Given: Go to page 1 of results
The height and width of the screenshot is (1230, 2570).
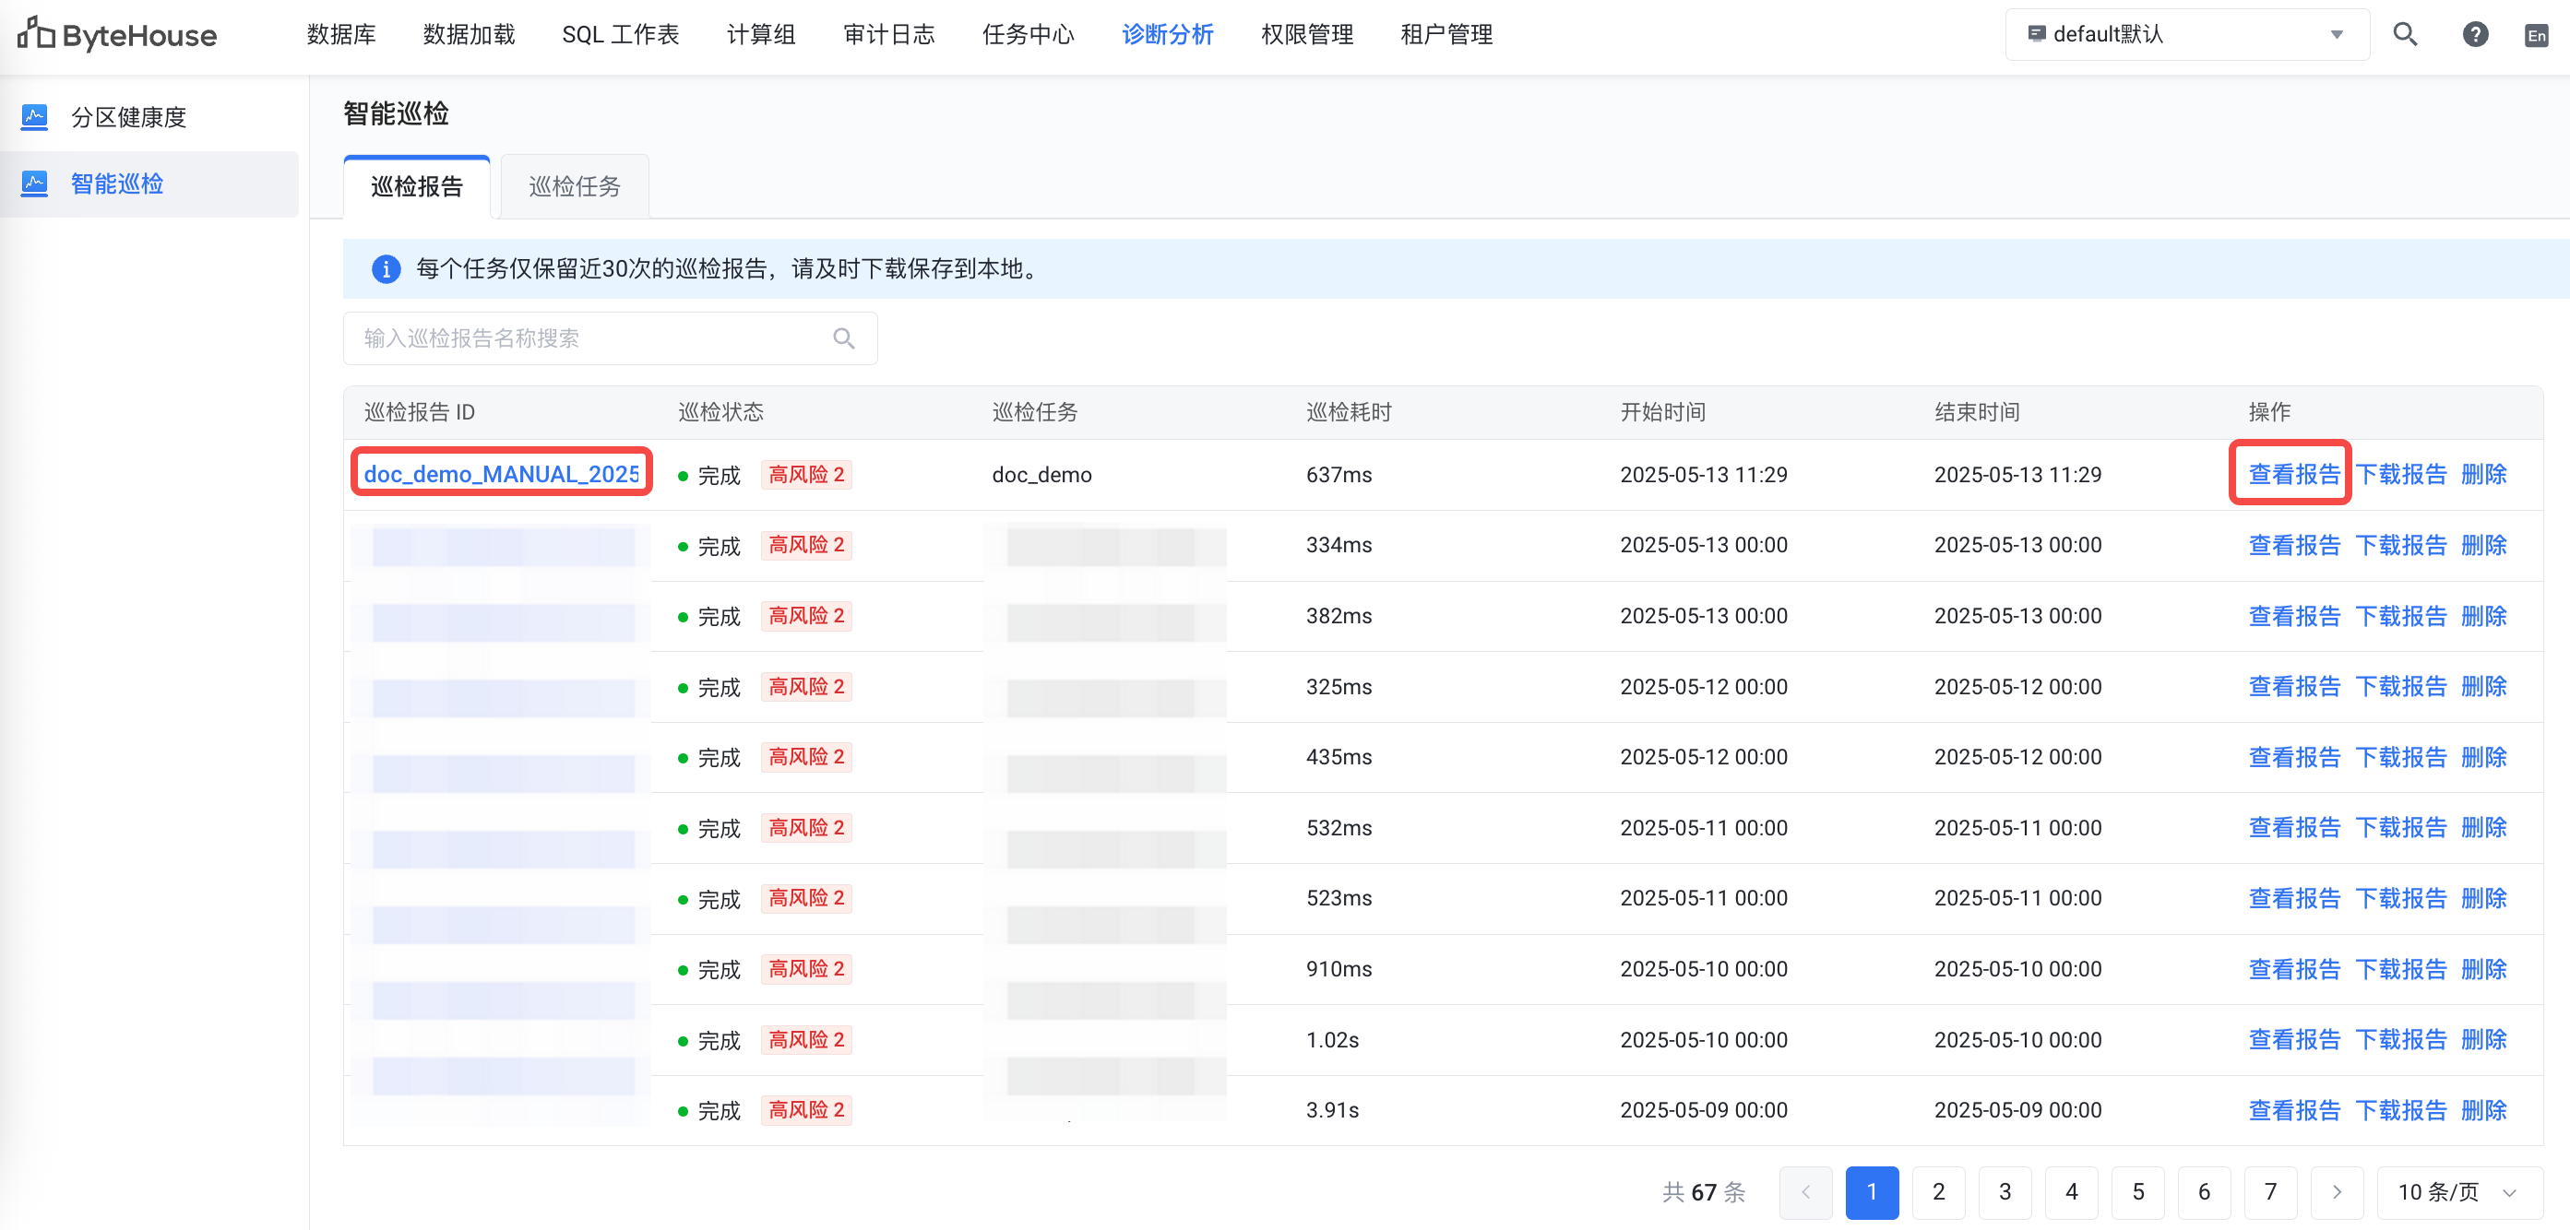Looking at the screenshot, I should point(1872,1192).
